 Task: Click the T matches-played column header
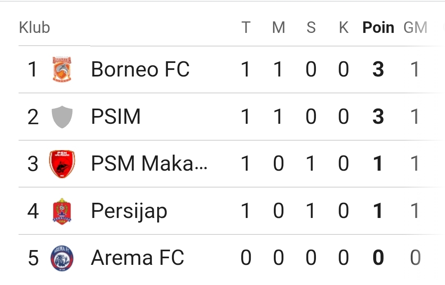pos(246,28)
